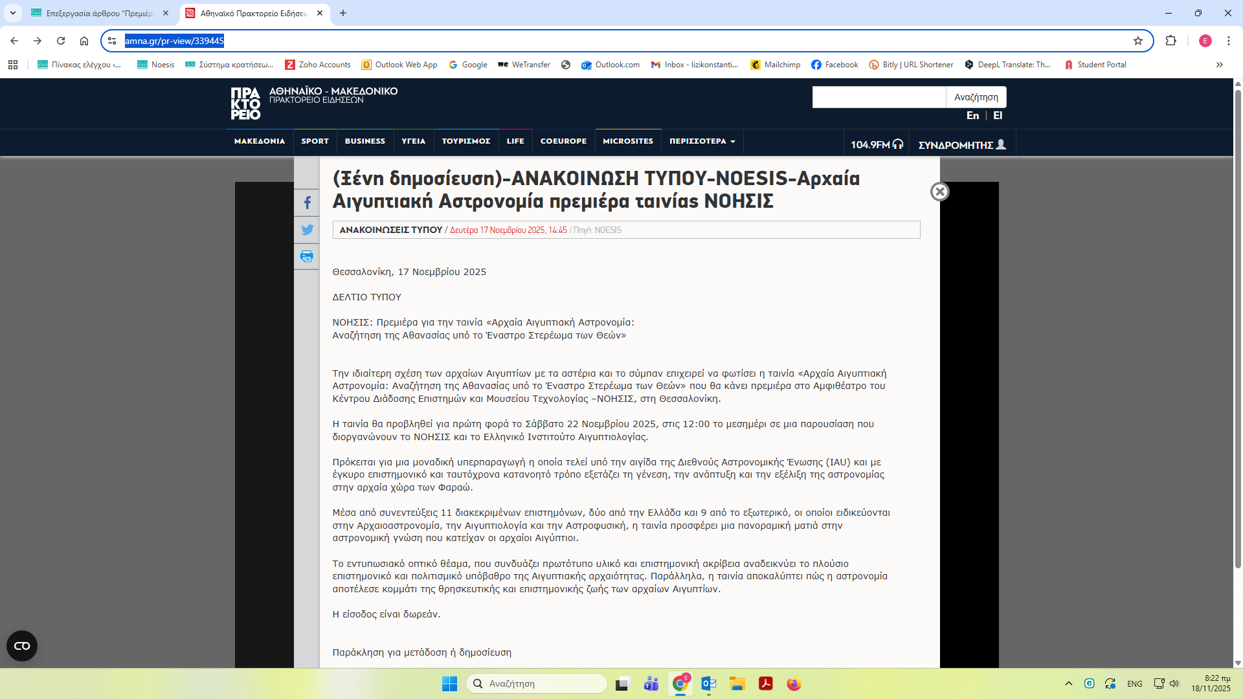This screenshot has height=699, width=1243.
Task: Open the tab search dropdown arrow
Action: [x=13, y=13]
